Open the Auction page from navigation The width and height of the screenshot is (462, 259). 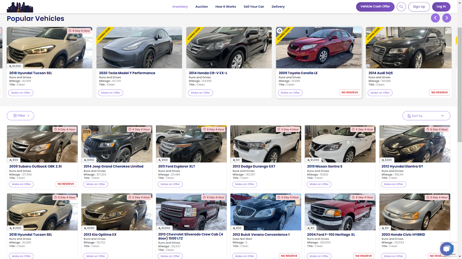tap(202, 7)
